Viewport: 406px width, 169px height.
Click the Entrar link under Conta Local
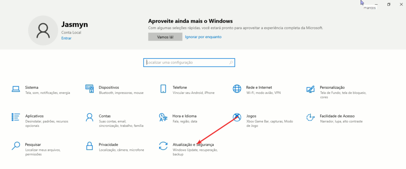[x=66, y=38]
